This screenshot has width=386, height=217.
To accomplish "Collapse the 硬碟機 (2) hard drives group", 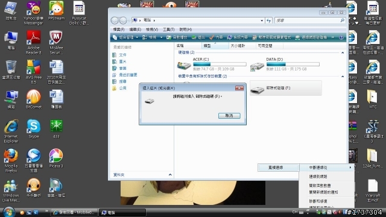I will click(343, 53).
